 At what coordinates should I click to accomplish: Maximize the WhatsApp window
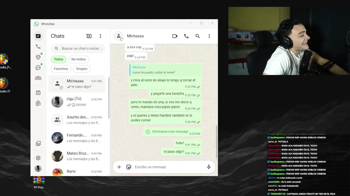pos(201,23)
